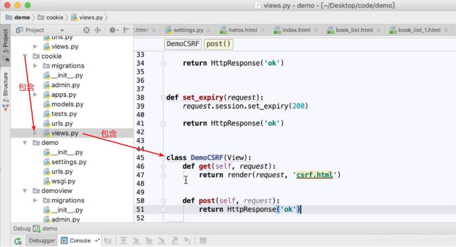456x247 pixels.
Task: Open the Project view dropdown
Action: pyautogui.click(x=62, y=30)
